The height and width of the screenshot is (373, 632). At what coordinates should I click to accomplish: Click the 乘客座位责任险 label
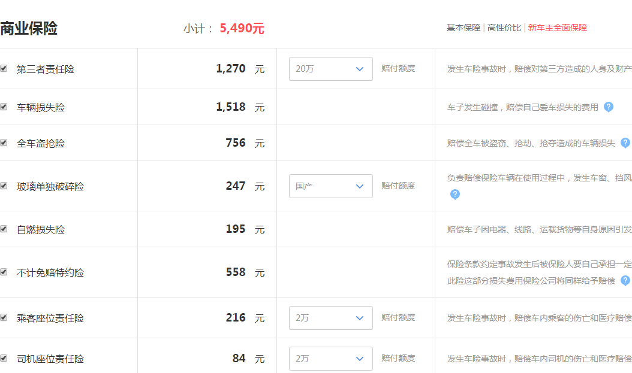[x=50, y=319]
